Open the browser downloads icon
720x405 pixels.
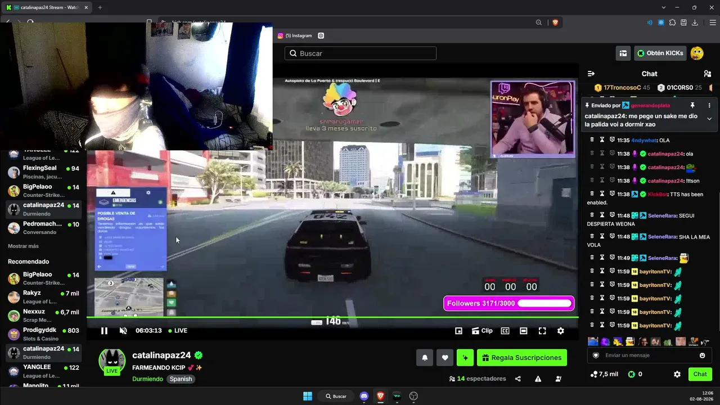click(695, 22)
